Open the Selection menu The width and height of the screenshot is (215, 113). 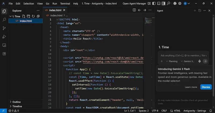point(28,3)
